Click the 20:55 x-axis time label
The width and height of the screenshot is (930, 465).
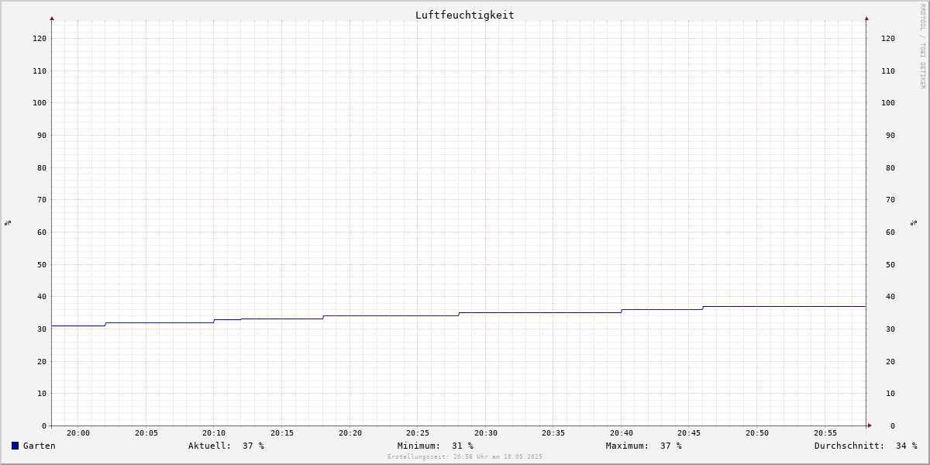825,433
